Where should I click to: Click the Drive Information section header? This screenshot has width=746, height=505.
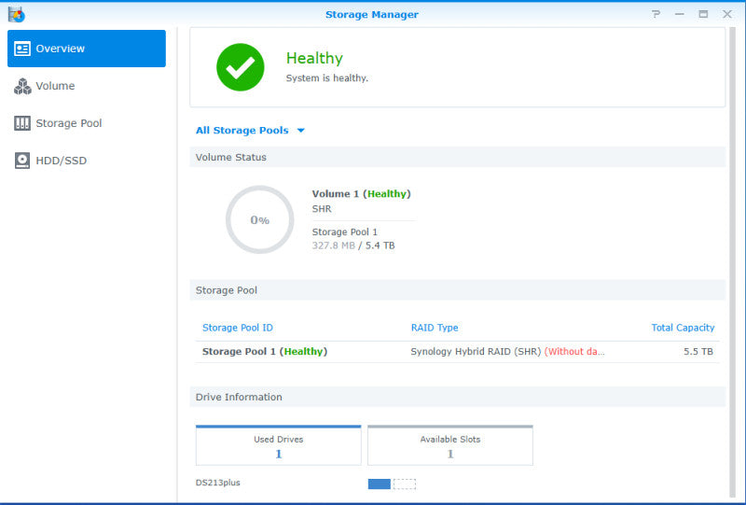[x=457, y=397]
